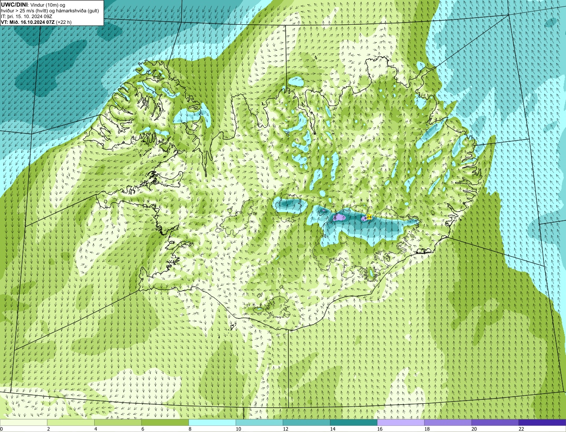The image size is (566, 432).
Task: Pick the violet 20–22 m/s scale swatch
Action: (x=495, y=422)
